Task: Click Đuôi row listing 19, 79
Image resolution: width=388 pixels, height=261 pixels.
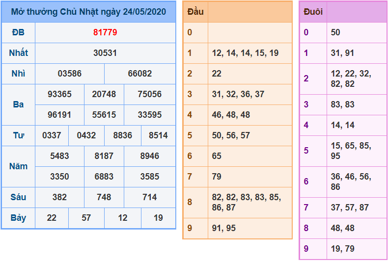Action: tap(342, 249)
